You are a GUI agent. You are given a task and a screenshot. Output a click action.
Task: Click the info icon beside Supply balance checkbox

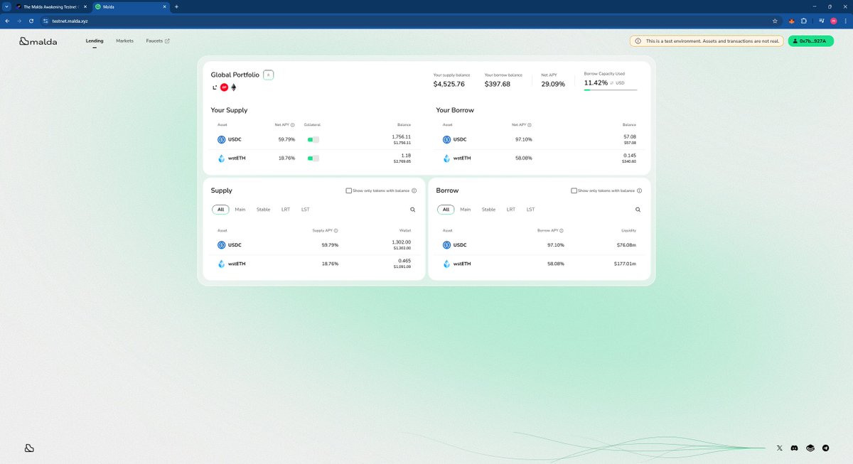[414, 190]
